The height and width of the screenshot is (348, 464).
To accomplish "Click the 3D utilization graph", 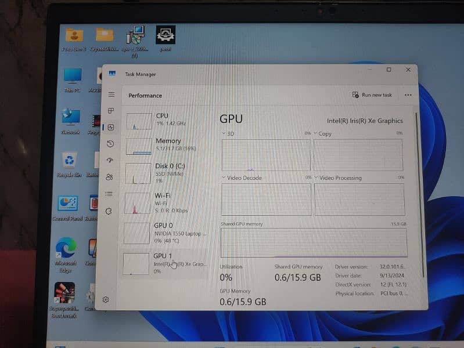I will [x=266, y=155].
